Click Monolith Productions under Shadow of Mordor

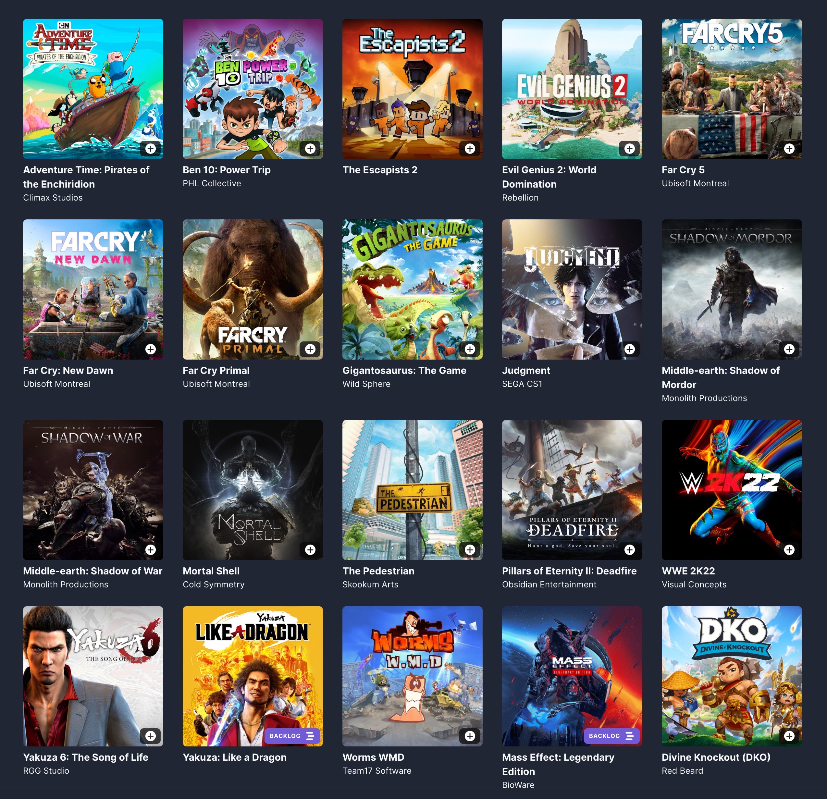[704, 398]
